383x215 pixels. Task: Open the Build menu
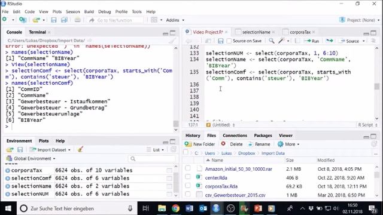click(89, 12)
